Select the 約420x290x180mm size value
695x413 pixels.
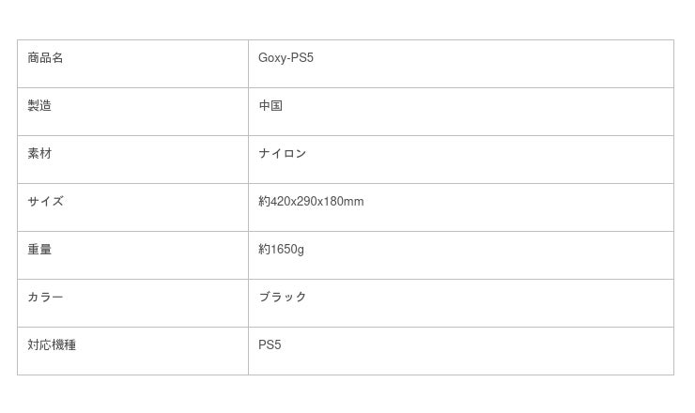311,202
